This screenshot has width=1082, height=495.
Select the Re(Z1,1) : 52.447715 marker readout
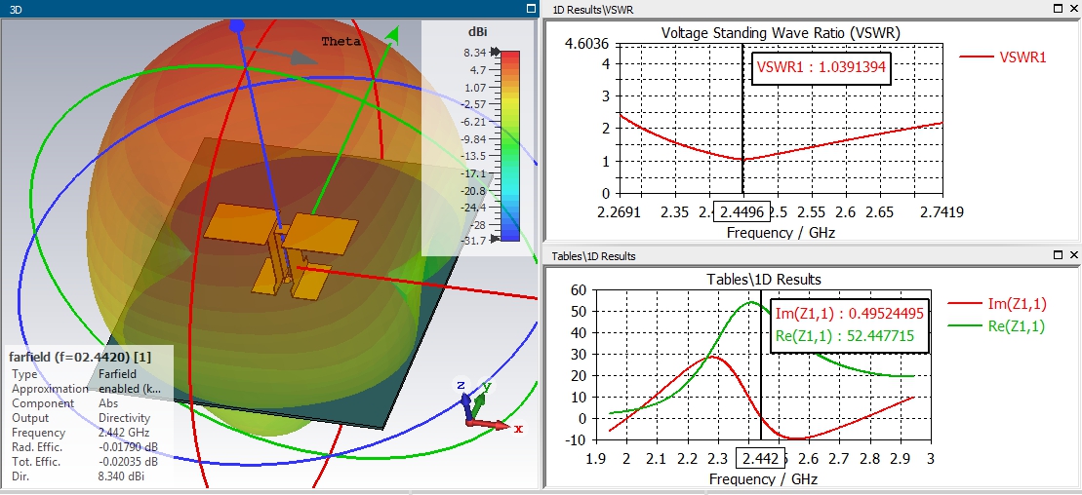pos(845,336)
